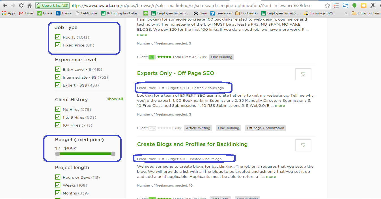381x199 pixels.
Task: Click the Article Writing skill tag
Action: [x=198, y=128]
